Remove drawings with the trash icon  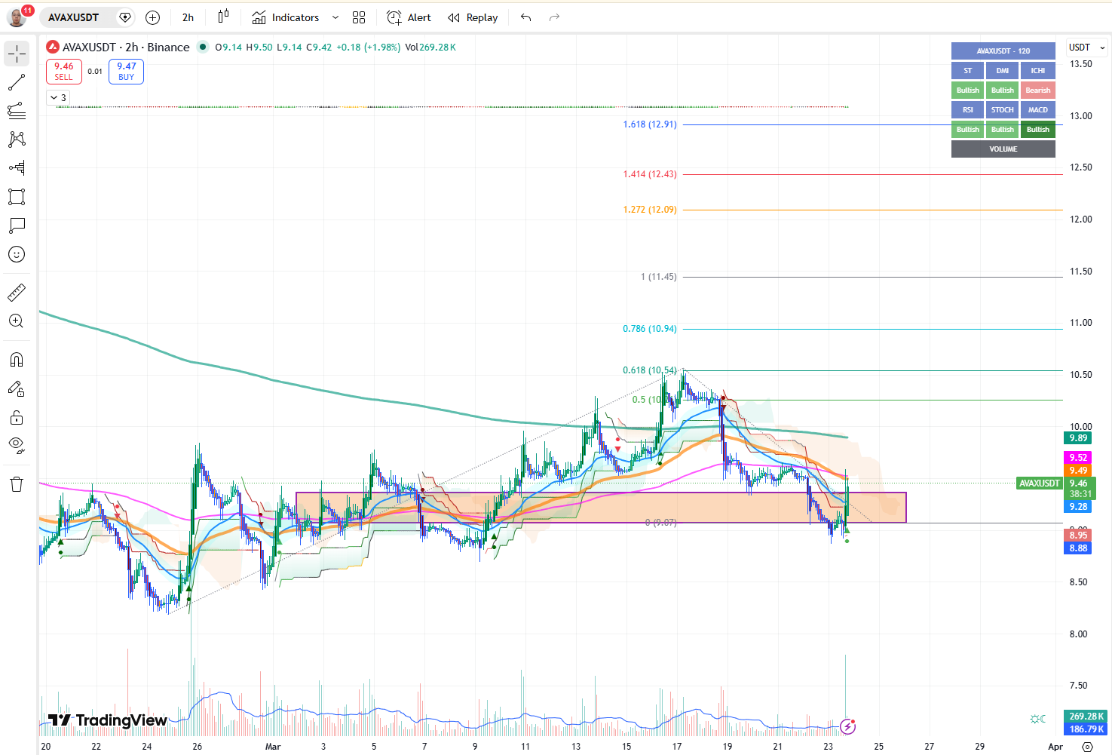pos(17,484)
